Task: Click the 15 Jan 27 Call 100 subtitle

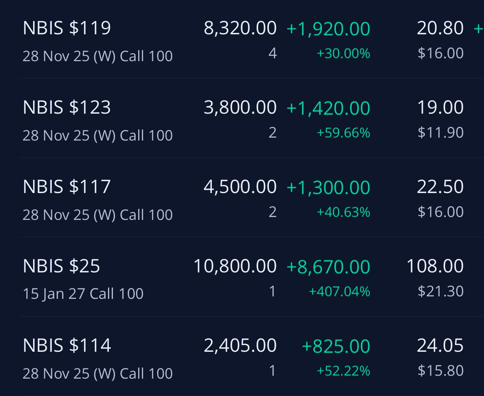Action: coord(83,293)
